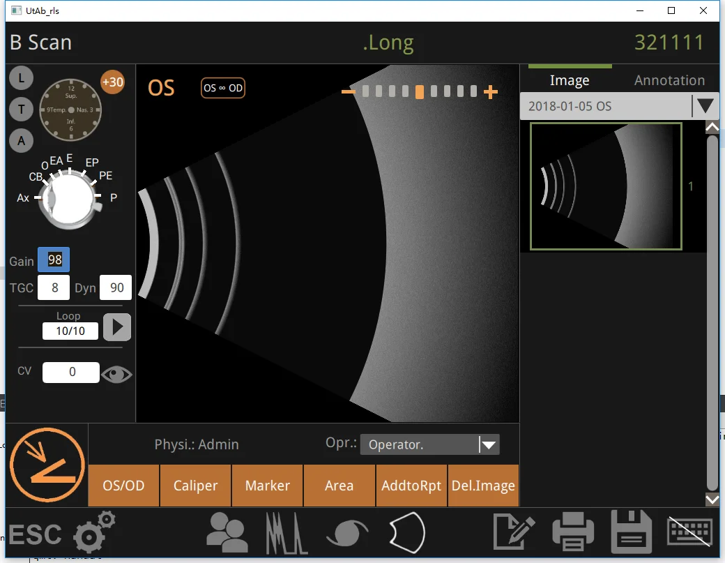
Task: Toggle the on-screen keyboard icon
Action: tap(690, 533)
